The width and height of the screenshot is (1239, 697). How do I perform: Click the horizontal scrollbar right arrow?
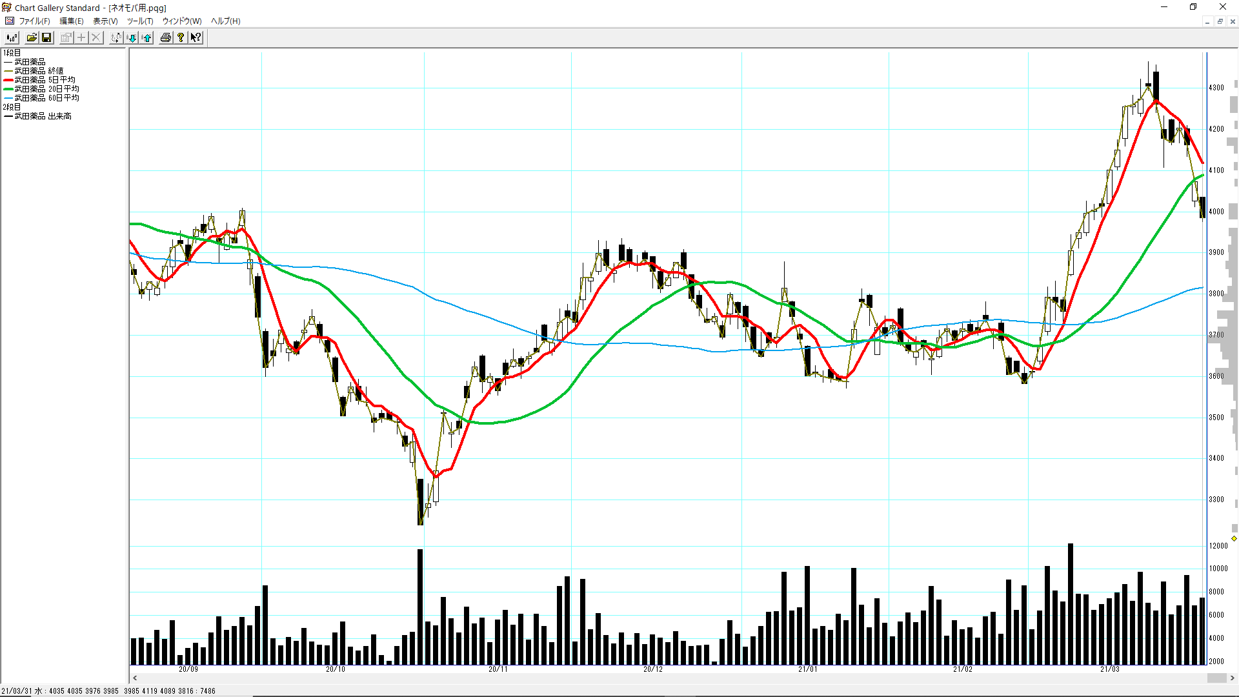(1233, 678)
